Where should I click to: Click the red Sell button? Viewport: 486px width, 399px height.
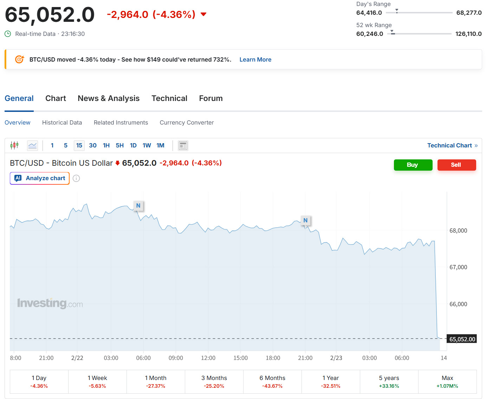pos(456,165)
